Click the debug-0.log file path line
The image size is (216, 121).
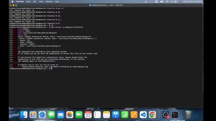[x=55, y=67]
